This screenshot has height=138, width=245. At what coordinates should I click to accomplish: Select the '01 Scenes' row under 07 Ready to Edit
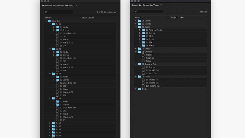[x=170, y=67]
